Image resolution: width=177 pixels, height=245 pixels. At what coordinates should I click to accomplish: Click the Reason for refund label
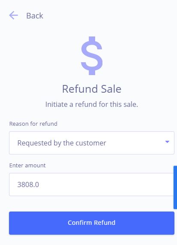pos(33,124)
